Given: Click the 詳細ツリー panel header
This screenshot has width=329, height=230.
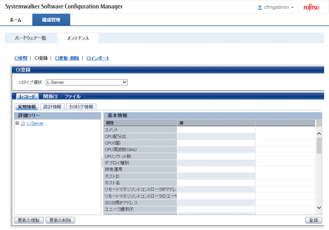Looking at the screenshot, I should point(57,115).
